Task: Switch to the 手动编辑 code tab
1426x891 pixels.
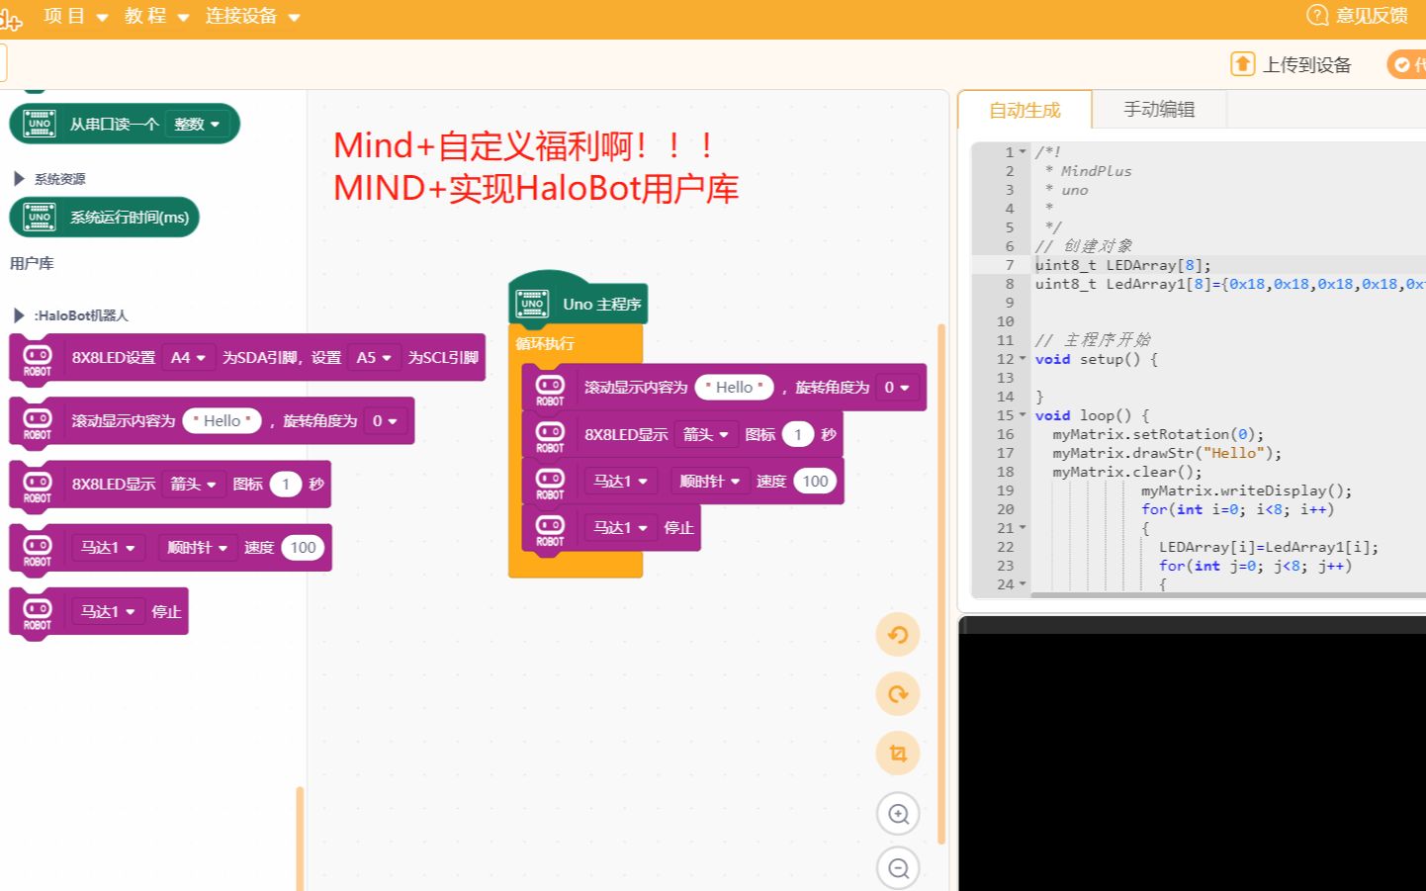Action: click(x=1159, y=109)
